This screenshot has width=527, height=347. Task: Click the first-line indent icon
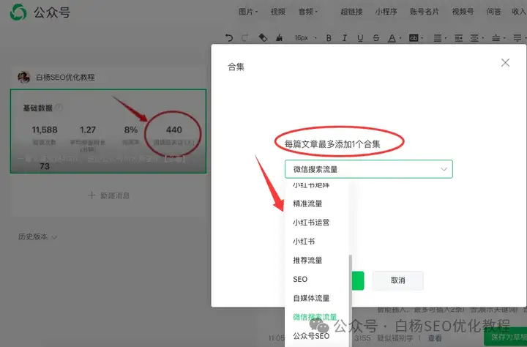[458, 38]
